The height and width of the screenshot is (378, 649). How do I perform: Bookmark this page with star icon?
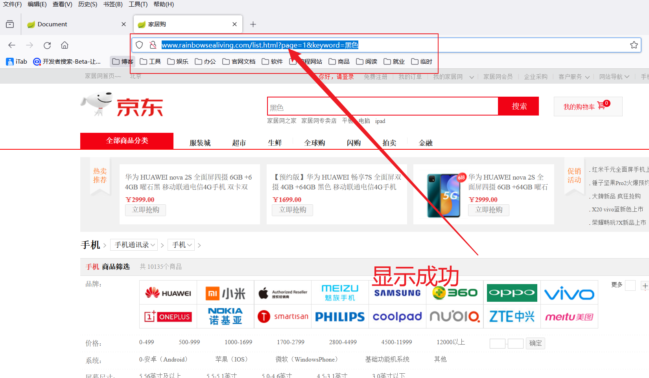(634, 45)
